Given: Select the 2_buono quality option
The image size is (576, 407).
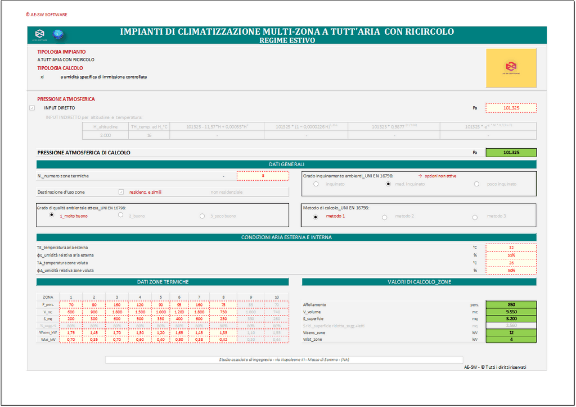Looking at the screenshot, I should (x=121, y=215).
